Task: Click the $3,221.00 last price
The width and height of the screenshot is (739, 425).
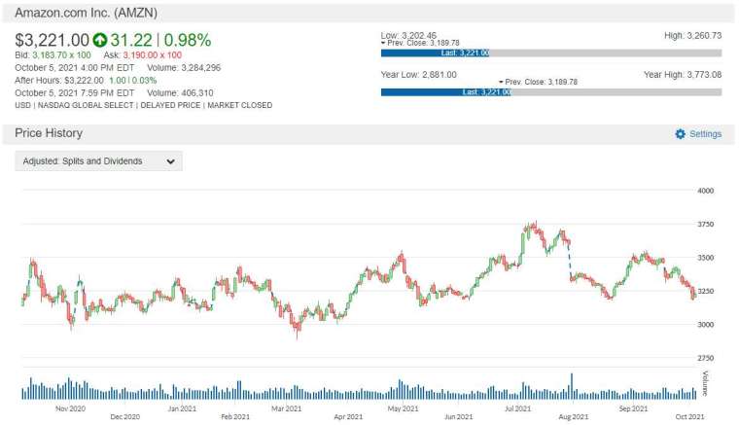Action: [52, 41]
